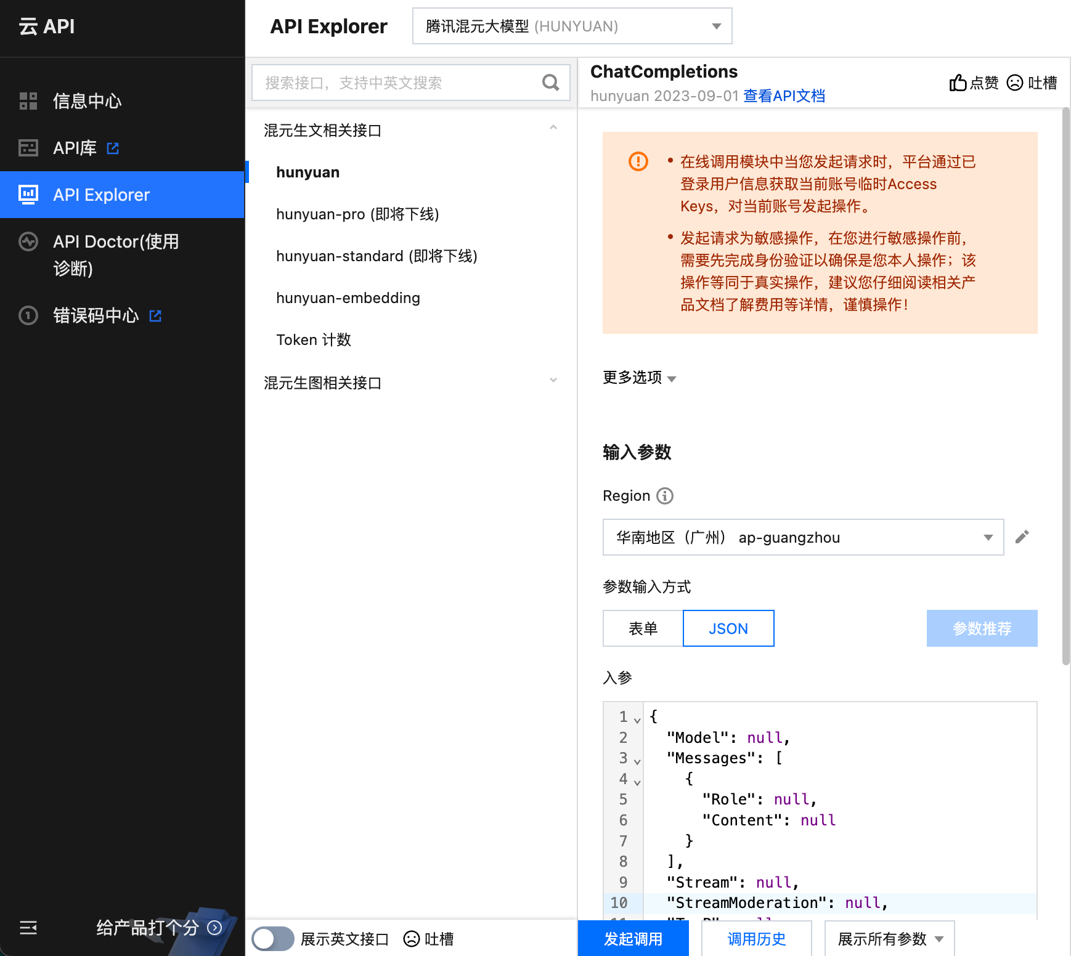Click the API Doctor pulse icon

(x=28, y=241)
